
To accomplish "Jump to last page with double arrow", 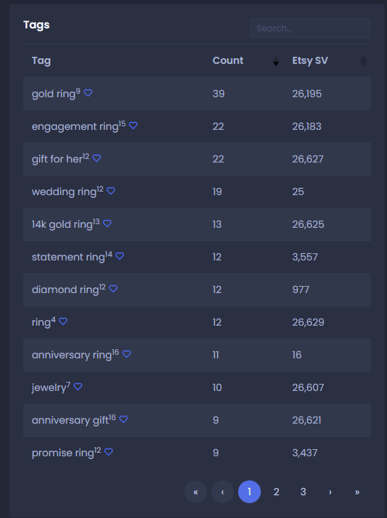I will (x=357, y=492).
